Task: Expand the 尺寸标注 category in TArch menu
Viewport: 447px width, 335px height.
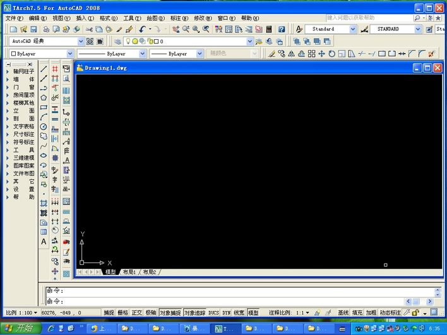Action: (x=23, y=134)
